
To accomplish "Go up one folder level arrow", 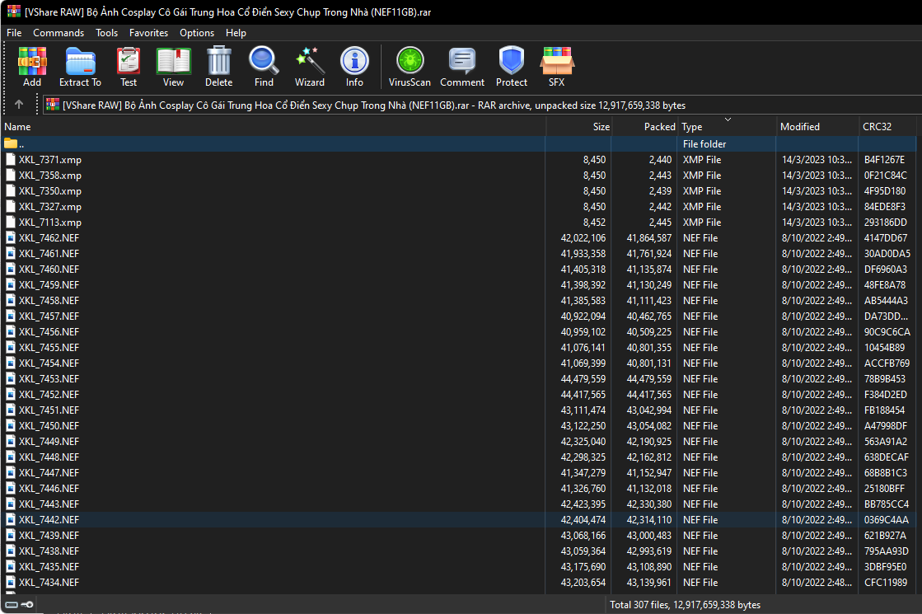I will pyautogui.click(x=19, y=105).
